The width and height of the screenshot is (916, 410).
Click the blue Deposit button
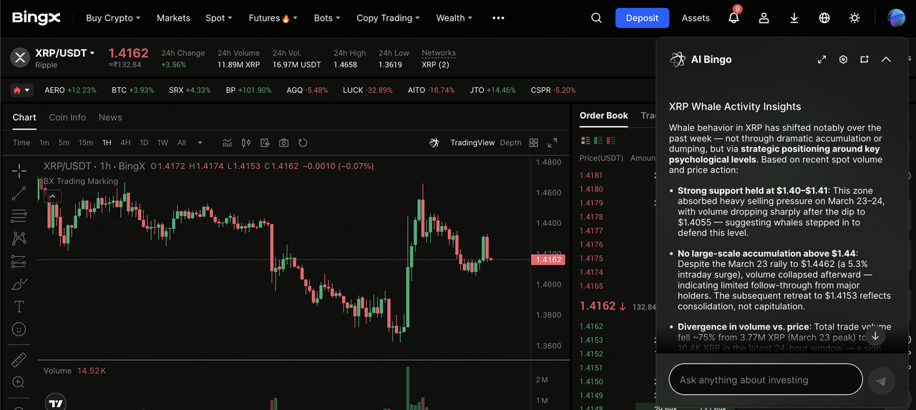642,18
